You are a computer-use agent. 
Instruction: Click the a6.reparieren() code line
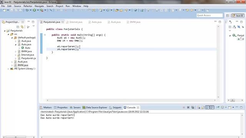[x=68, y=46]
